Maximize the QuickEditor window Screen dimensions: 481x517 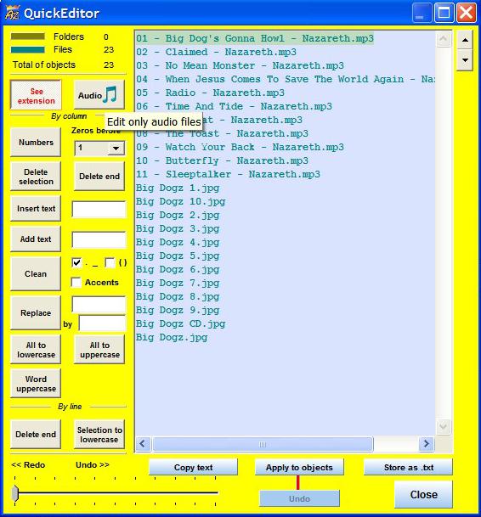[444, 14]
